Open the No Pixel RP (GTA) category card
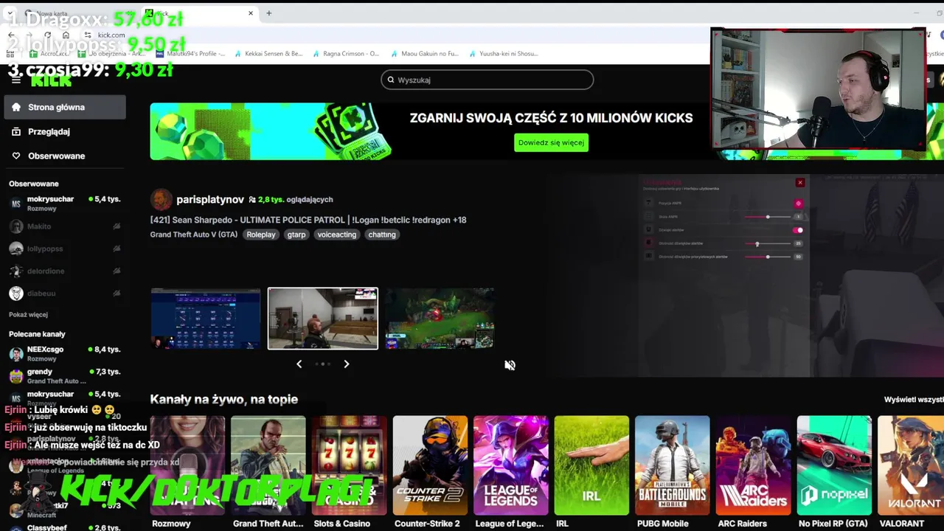Screen dimensions: 944x531 (x=834, y=465)
